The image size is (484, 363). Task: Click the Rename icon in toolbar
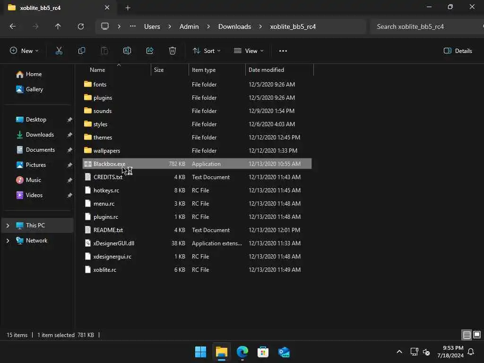127,51
